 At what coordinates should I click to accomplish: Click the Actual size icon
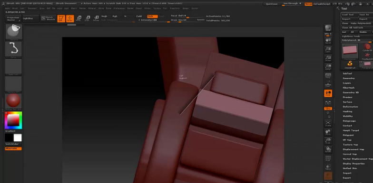coord(328,58)
